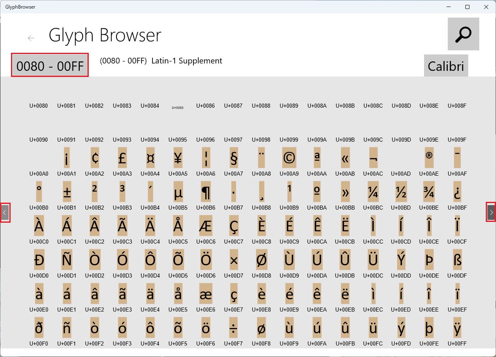496x357 pixels.
Task: Select the inverted question mark glyph U+00BF
Action: pos(457,192)
